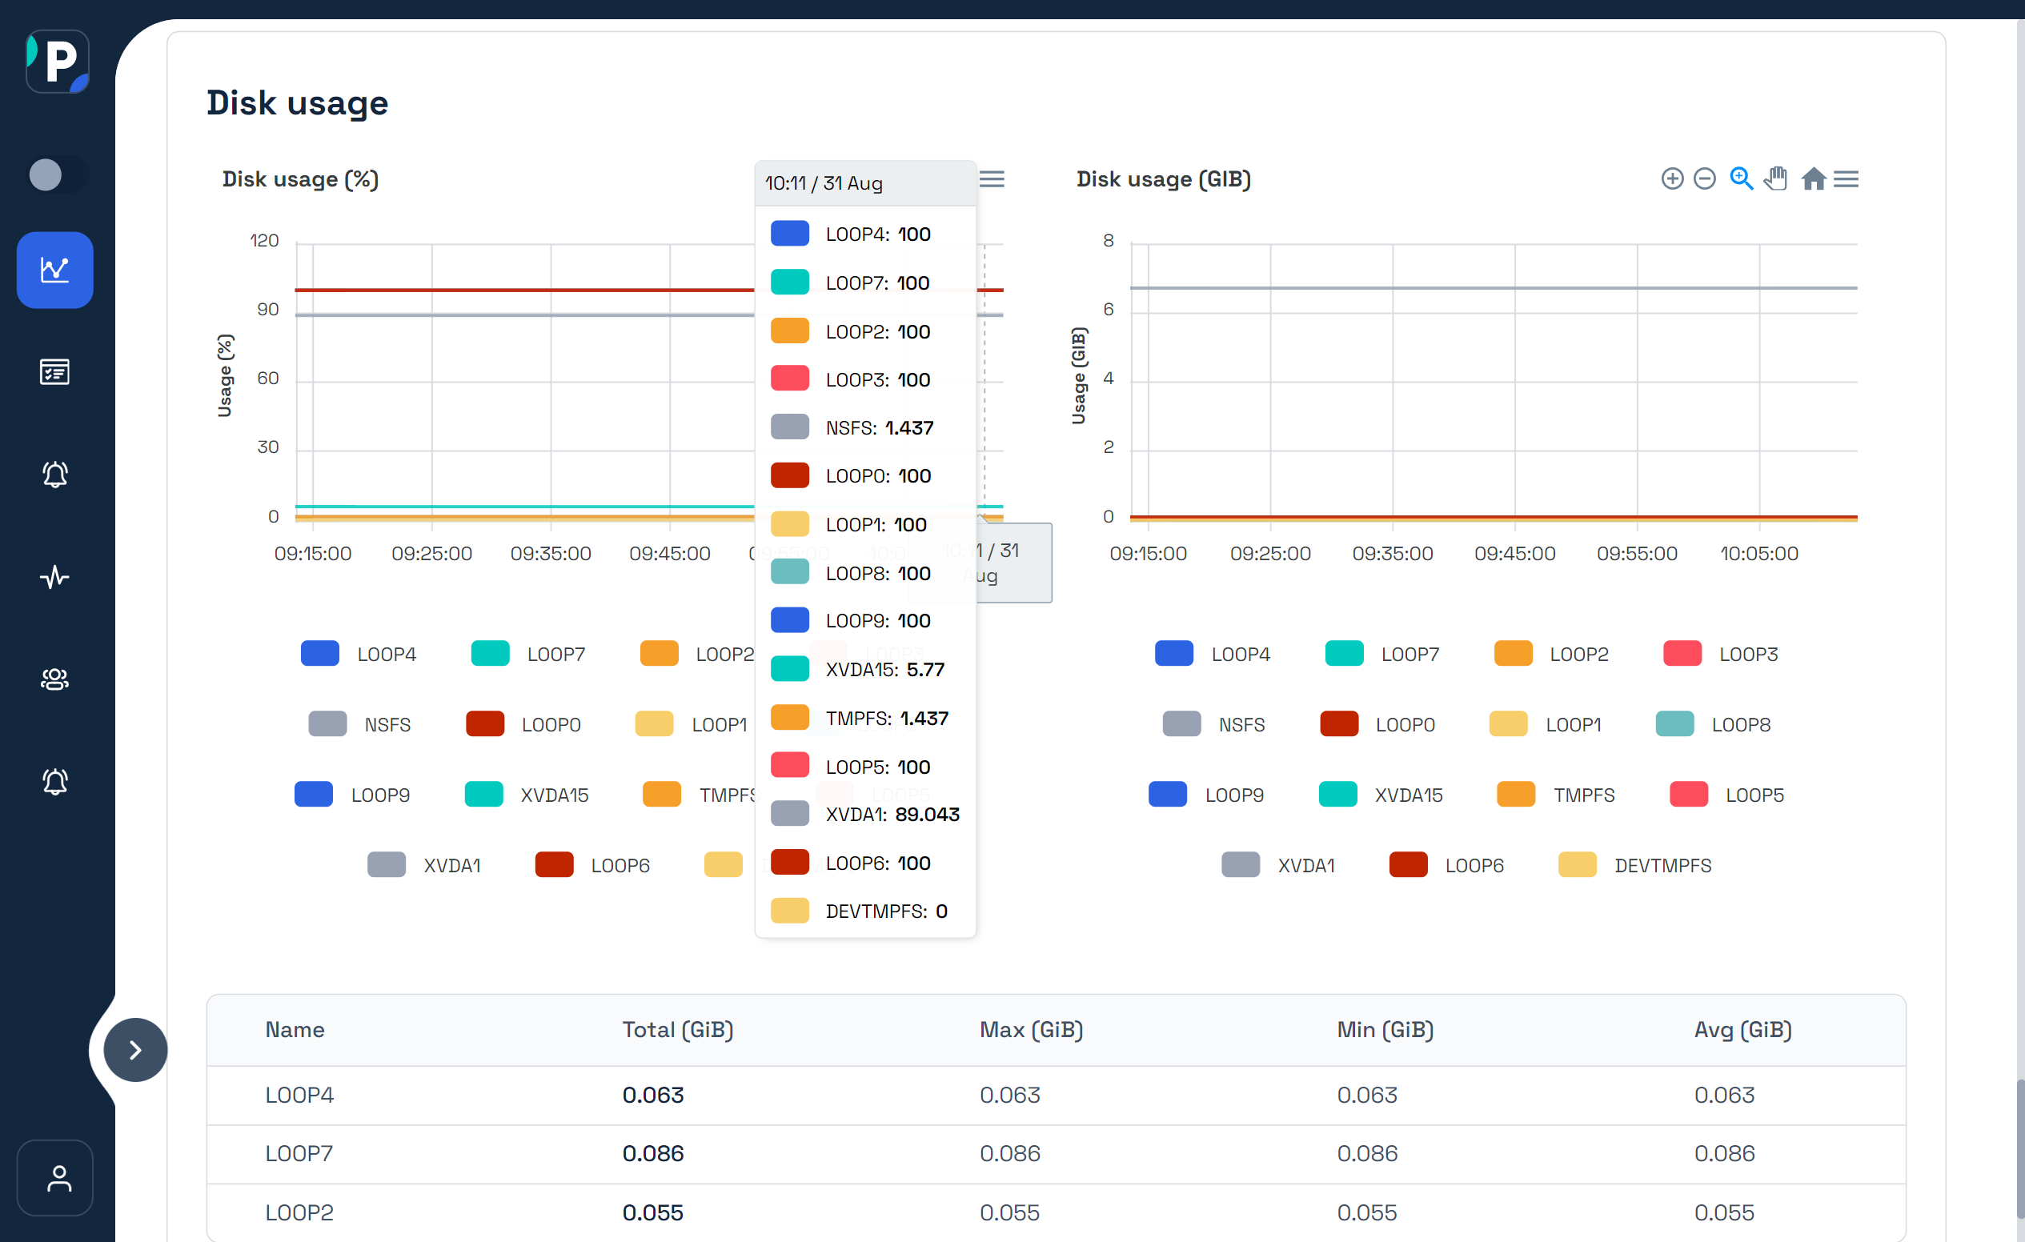The height and width of the screenshot is (1242, 2025).
Task: Toggle LOOP4 series in the percent chart legend
Action: 359,654
